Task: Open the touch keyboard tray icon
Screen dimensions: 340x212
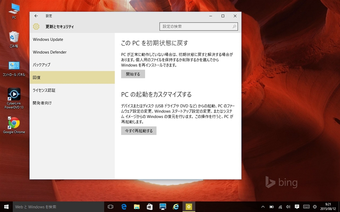Action: 306,207
